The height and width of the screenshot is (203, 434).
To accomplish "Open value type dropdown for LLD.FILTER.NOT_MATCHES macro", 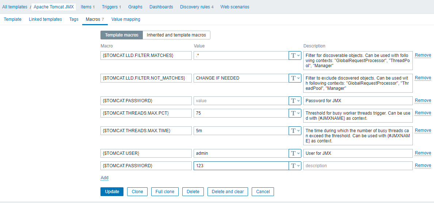I will point(295,78).
